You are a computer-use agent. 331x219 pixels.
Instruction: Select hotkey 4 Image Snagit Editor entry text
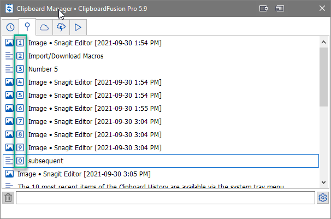[x=95, y=82]
